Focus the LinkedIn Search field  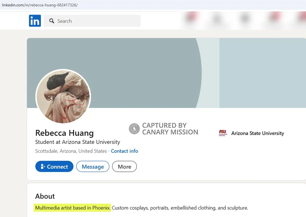click(92, 21)
